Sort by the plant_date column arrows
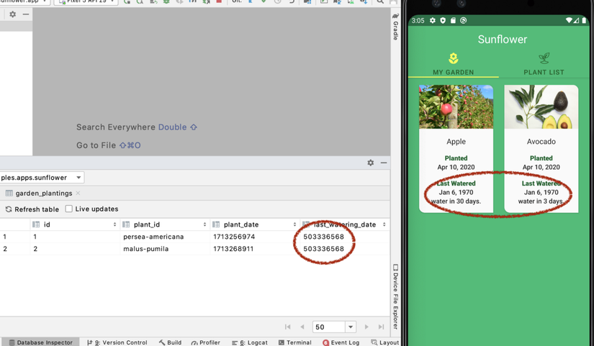This screenshot has width=594, height=346. 294,224
